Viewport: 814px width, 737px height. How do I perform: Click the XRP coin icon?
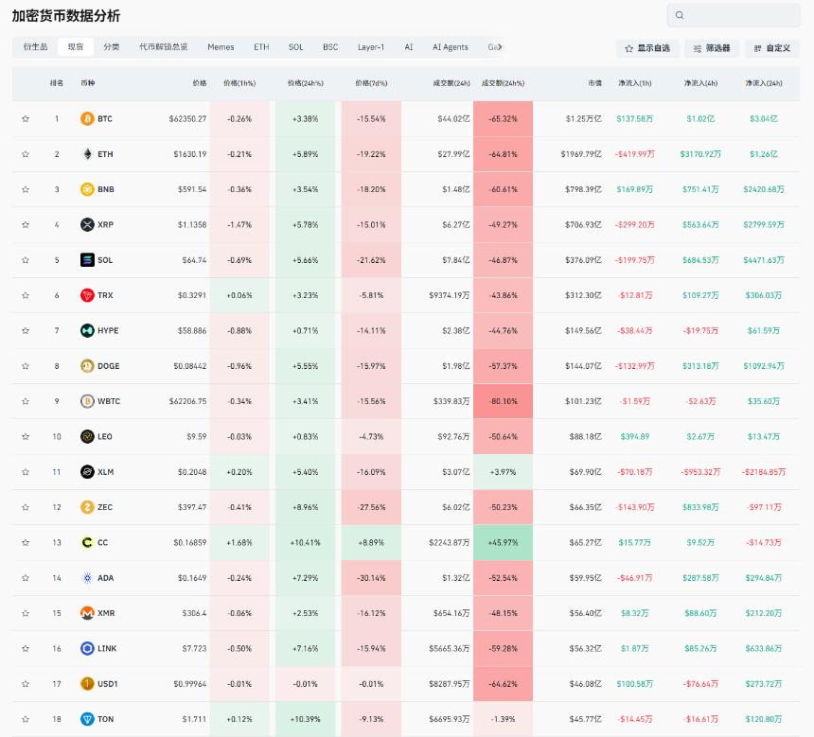(x=87, y=225)
